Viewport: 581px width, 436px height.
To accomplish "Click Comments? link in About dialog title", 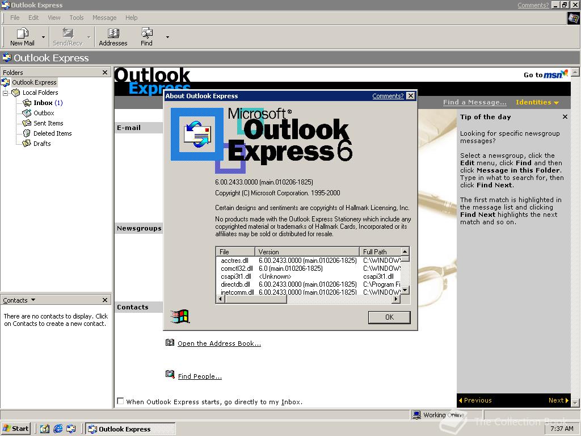I will (x=388, y=96).
